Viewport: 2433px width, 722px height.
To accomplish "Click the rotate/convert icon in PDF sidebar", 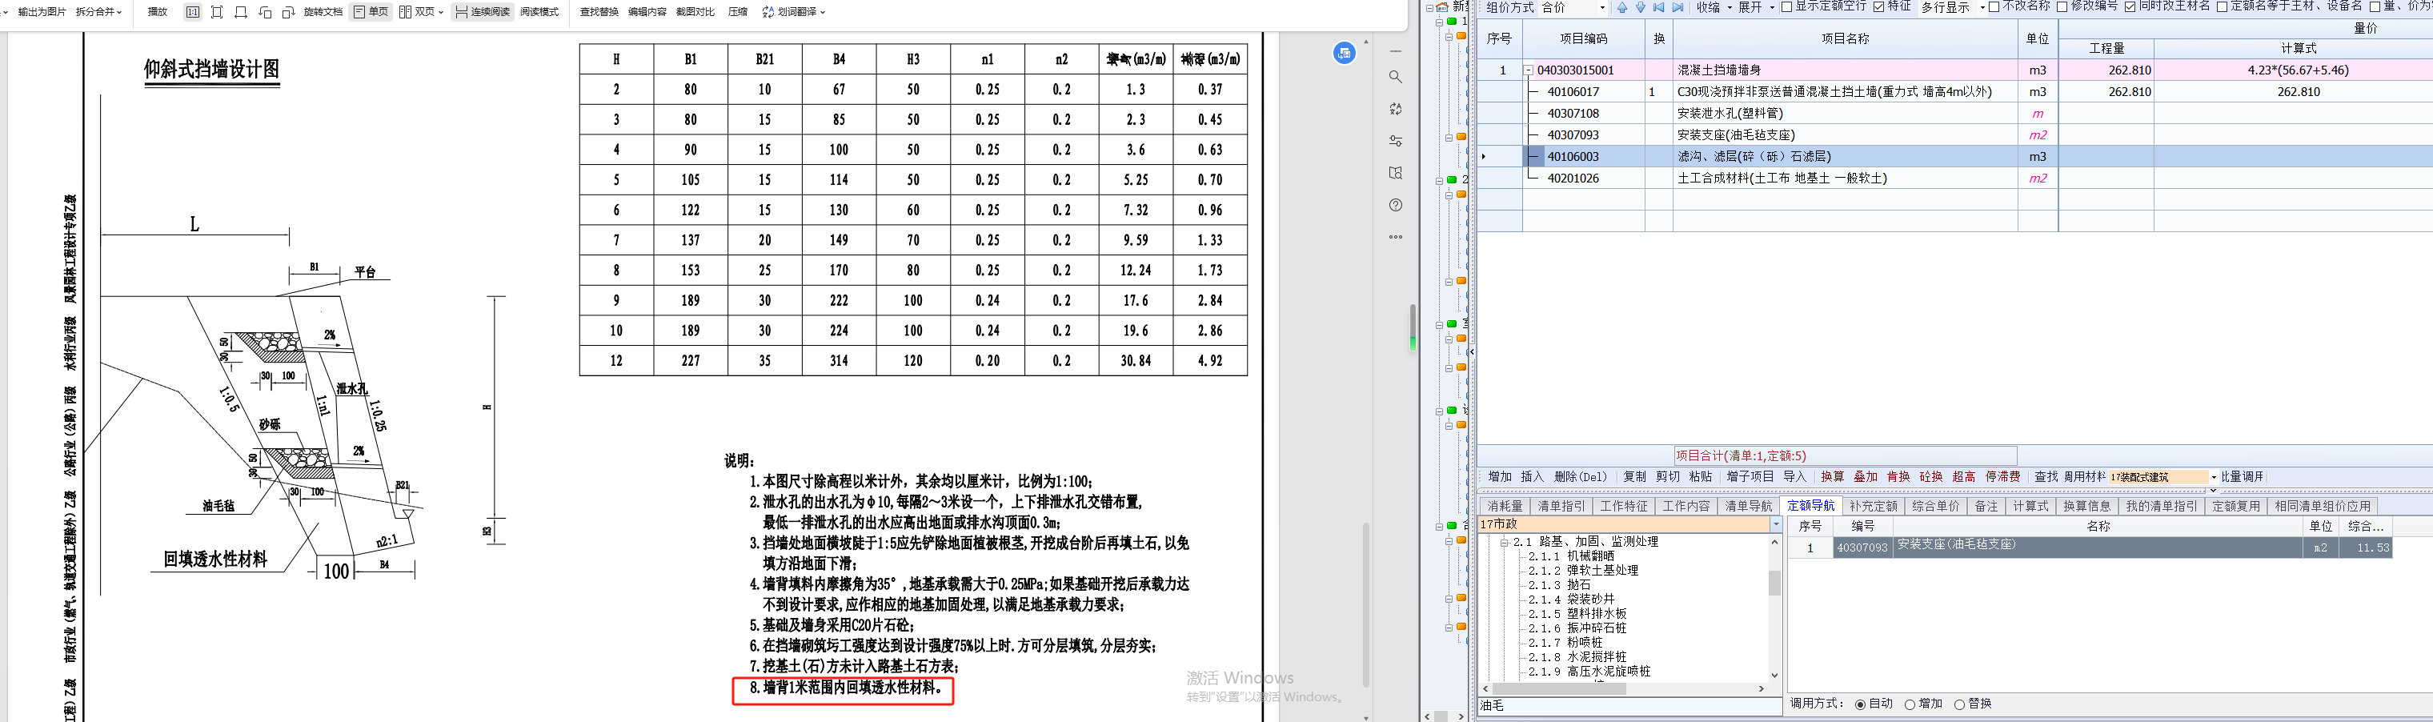I will [1396, 109].
